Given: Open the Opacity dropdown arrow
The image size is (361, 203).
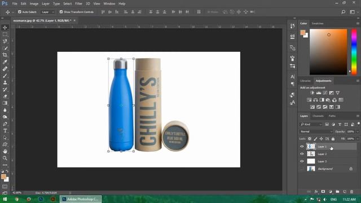Looking at the screenshot, I should click(358, 131).
